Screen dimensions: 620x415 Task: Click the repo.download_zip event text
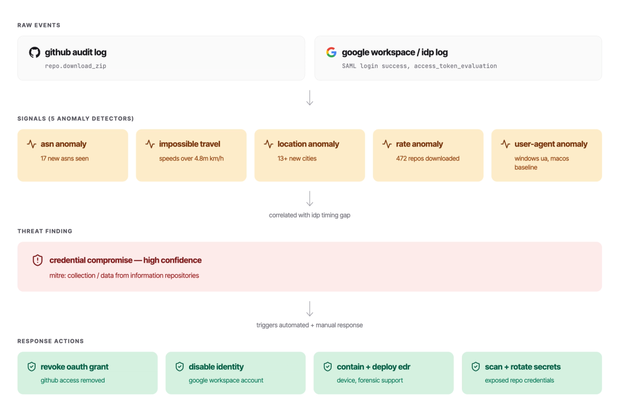75,66
